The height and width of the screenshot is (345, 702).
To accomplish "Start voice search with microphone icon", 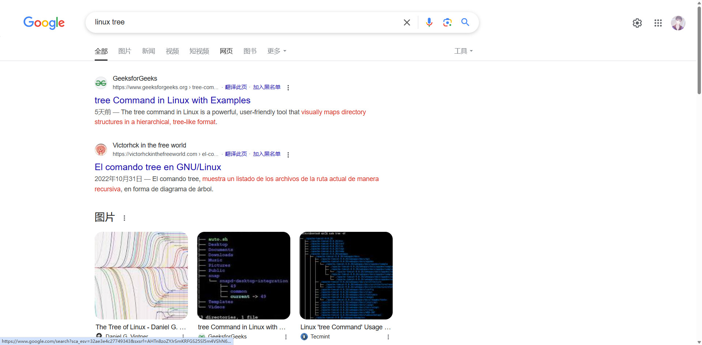I will click(x=429, y=22).
